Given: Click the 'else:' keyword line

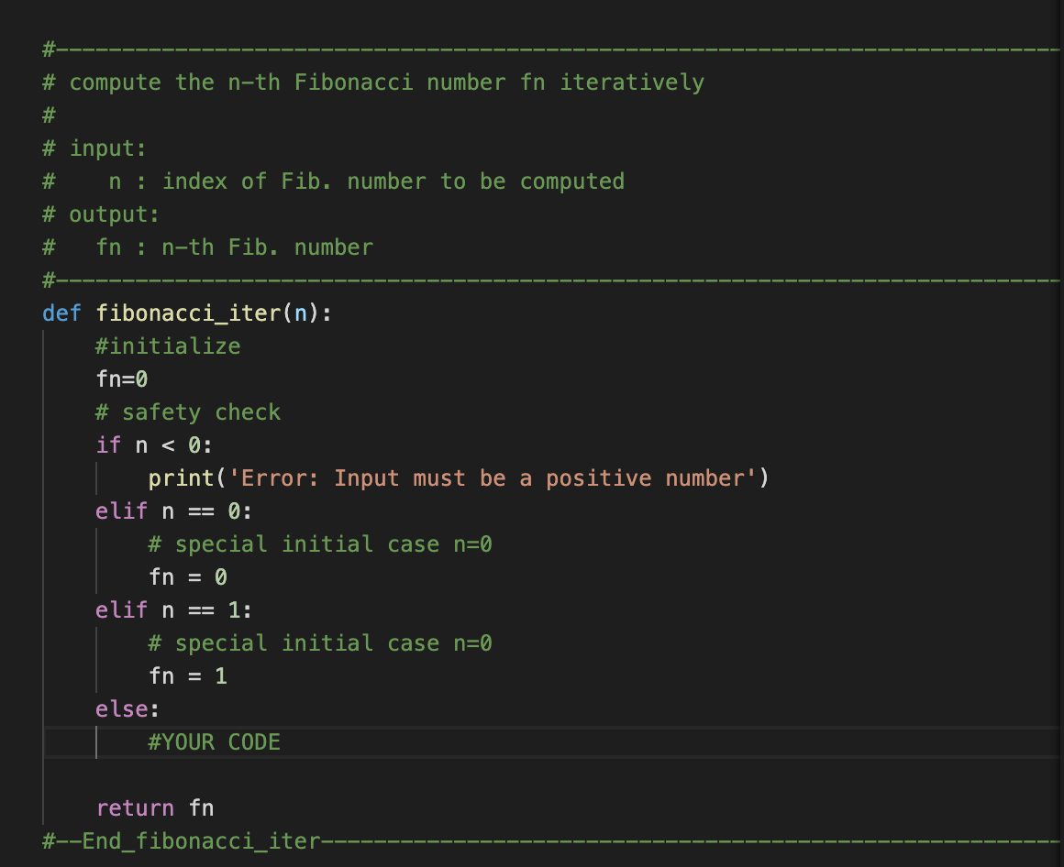Looking at the screenshot, I should point(127,709).
